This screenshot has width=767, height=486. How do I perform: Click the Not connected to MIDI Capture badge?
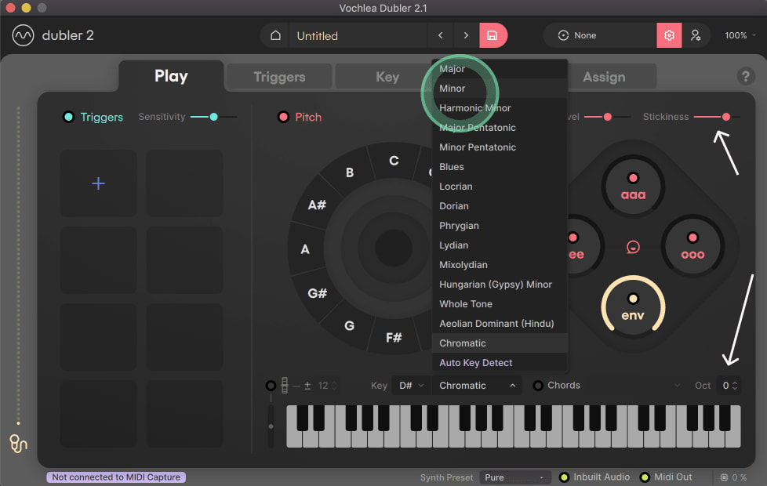click(115, 476)
